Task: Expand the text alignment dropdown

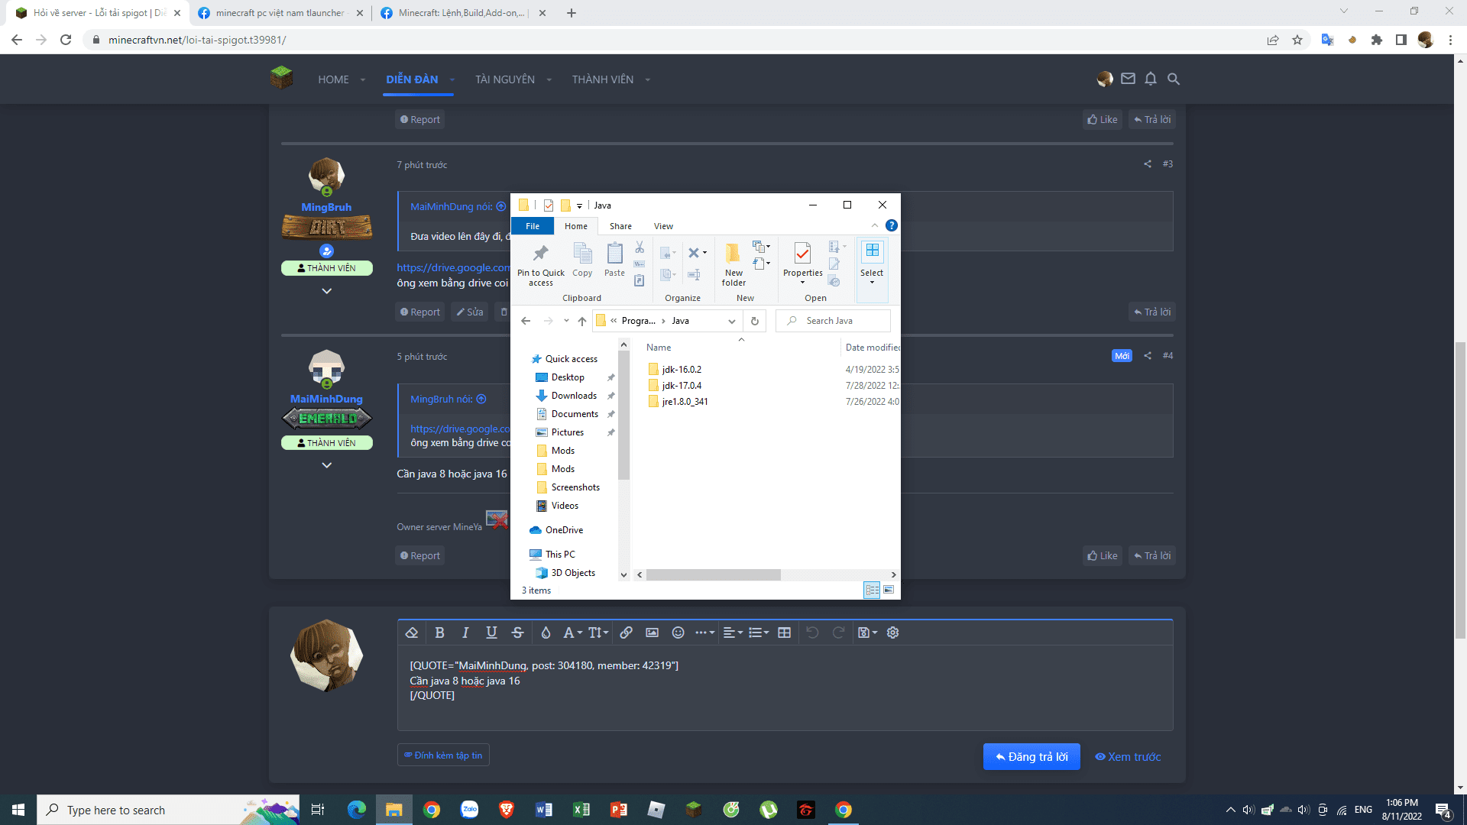Action: tap(733, 632)
